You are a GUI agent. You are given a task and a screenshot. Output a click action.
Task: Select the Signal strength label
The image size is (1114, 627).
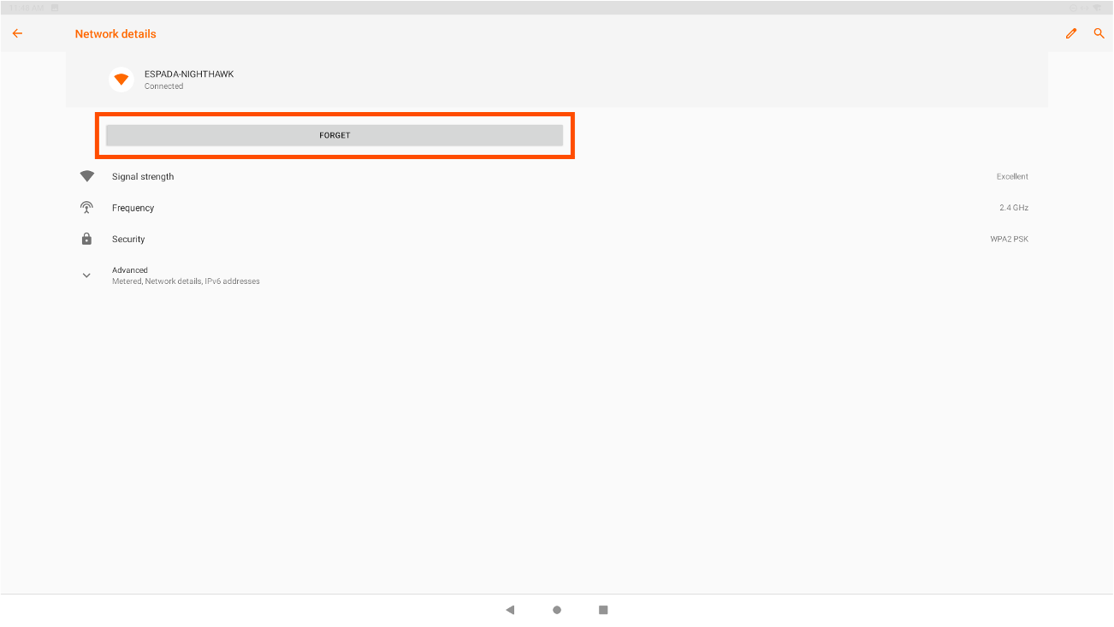coord(143,177)
